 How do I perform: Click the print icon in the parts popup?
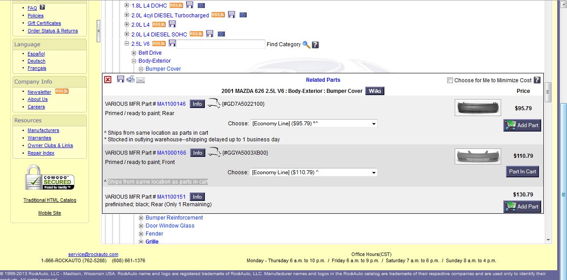point(131,79)
